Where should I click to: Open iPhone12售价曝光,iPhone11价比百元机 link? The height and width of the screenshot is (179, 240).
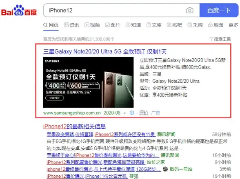pos(87,176)
